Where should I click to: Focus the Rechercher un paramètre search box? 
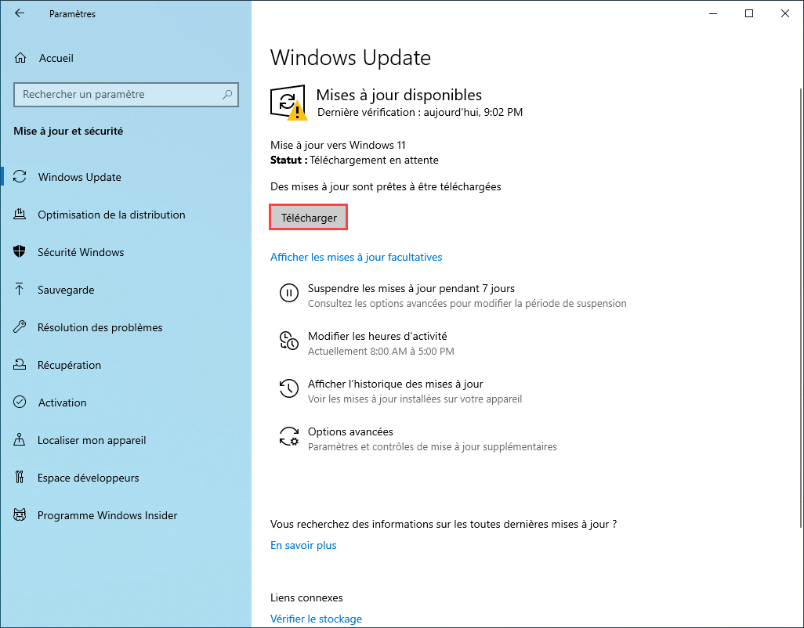tap(126, 94)
